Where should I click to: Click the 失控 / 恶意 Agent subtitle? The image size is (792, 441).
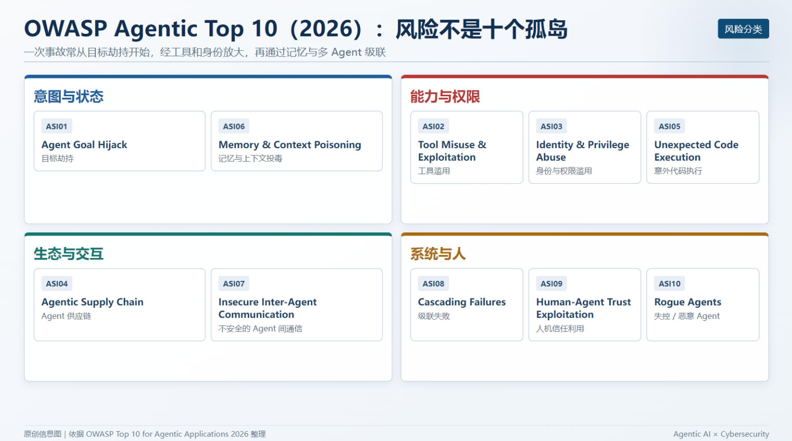tap(687, 316)
